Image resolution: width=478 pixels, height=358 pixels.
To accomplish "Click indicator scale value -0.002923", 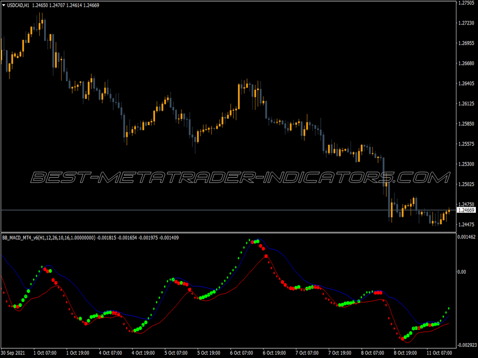I will [467, 345].
